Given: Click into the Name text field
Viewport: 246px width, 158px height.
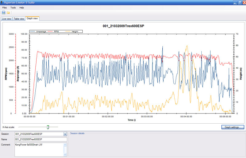Looking at the screenshot, I should coord(40,139).
